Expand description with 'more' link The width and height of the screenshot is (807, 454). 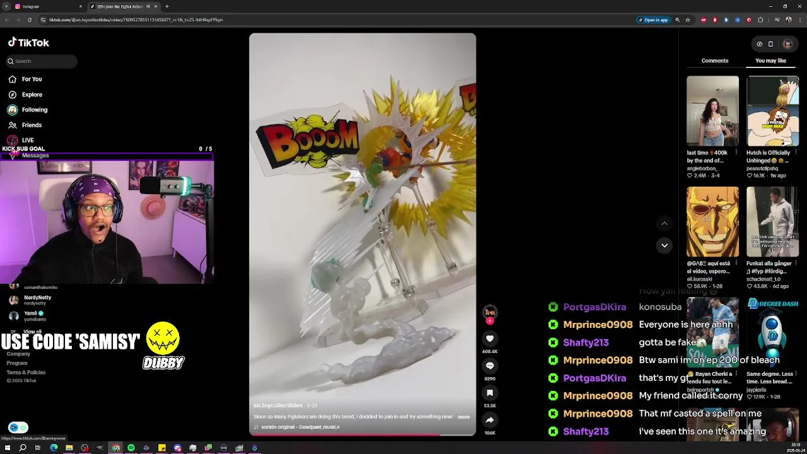pyautogui.click(x=464, y=417)
